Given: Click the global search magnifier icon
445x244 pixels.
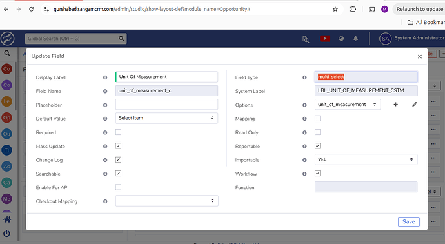Looking at the screenshot, I should click(x=121, y=38).
